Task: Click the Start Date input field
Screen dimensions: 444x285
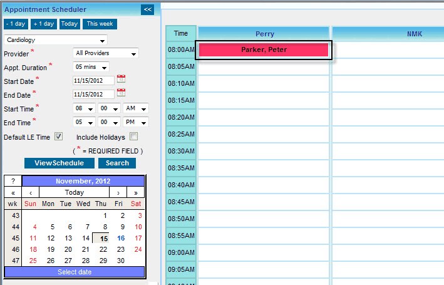Action: point(93,80)
